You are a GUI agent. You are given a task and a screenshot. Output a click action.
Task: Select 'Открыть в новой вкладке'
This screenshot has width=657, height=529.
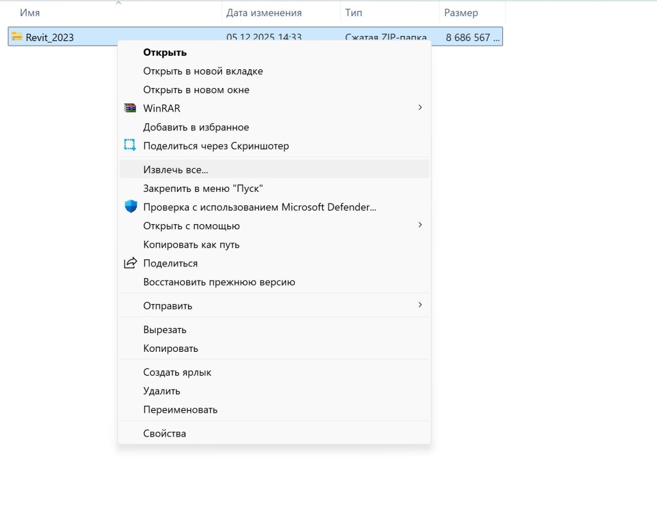click(x=275, y=71)
